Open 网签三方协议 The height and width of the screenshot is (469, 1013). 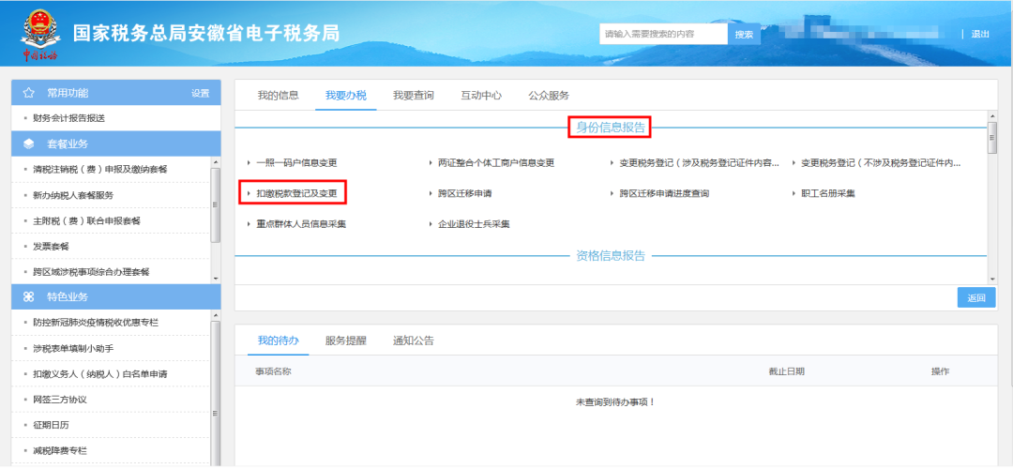click(59, 400)
